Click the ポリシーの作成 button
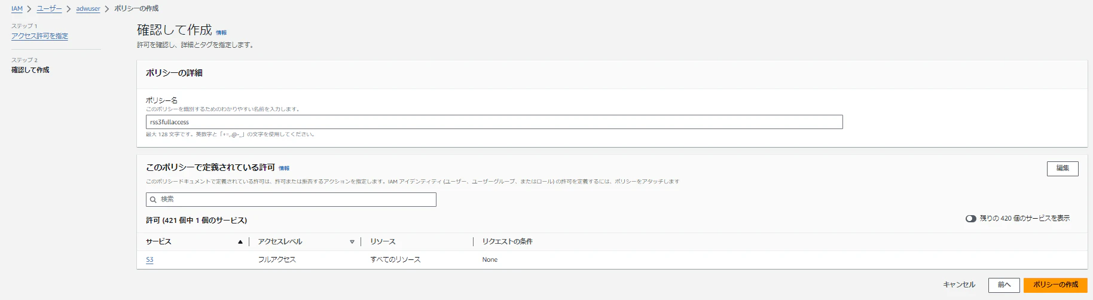Screen dimensions: 1093x300 [x=1055, y=285]
